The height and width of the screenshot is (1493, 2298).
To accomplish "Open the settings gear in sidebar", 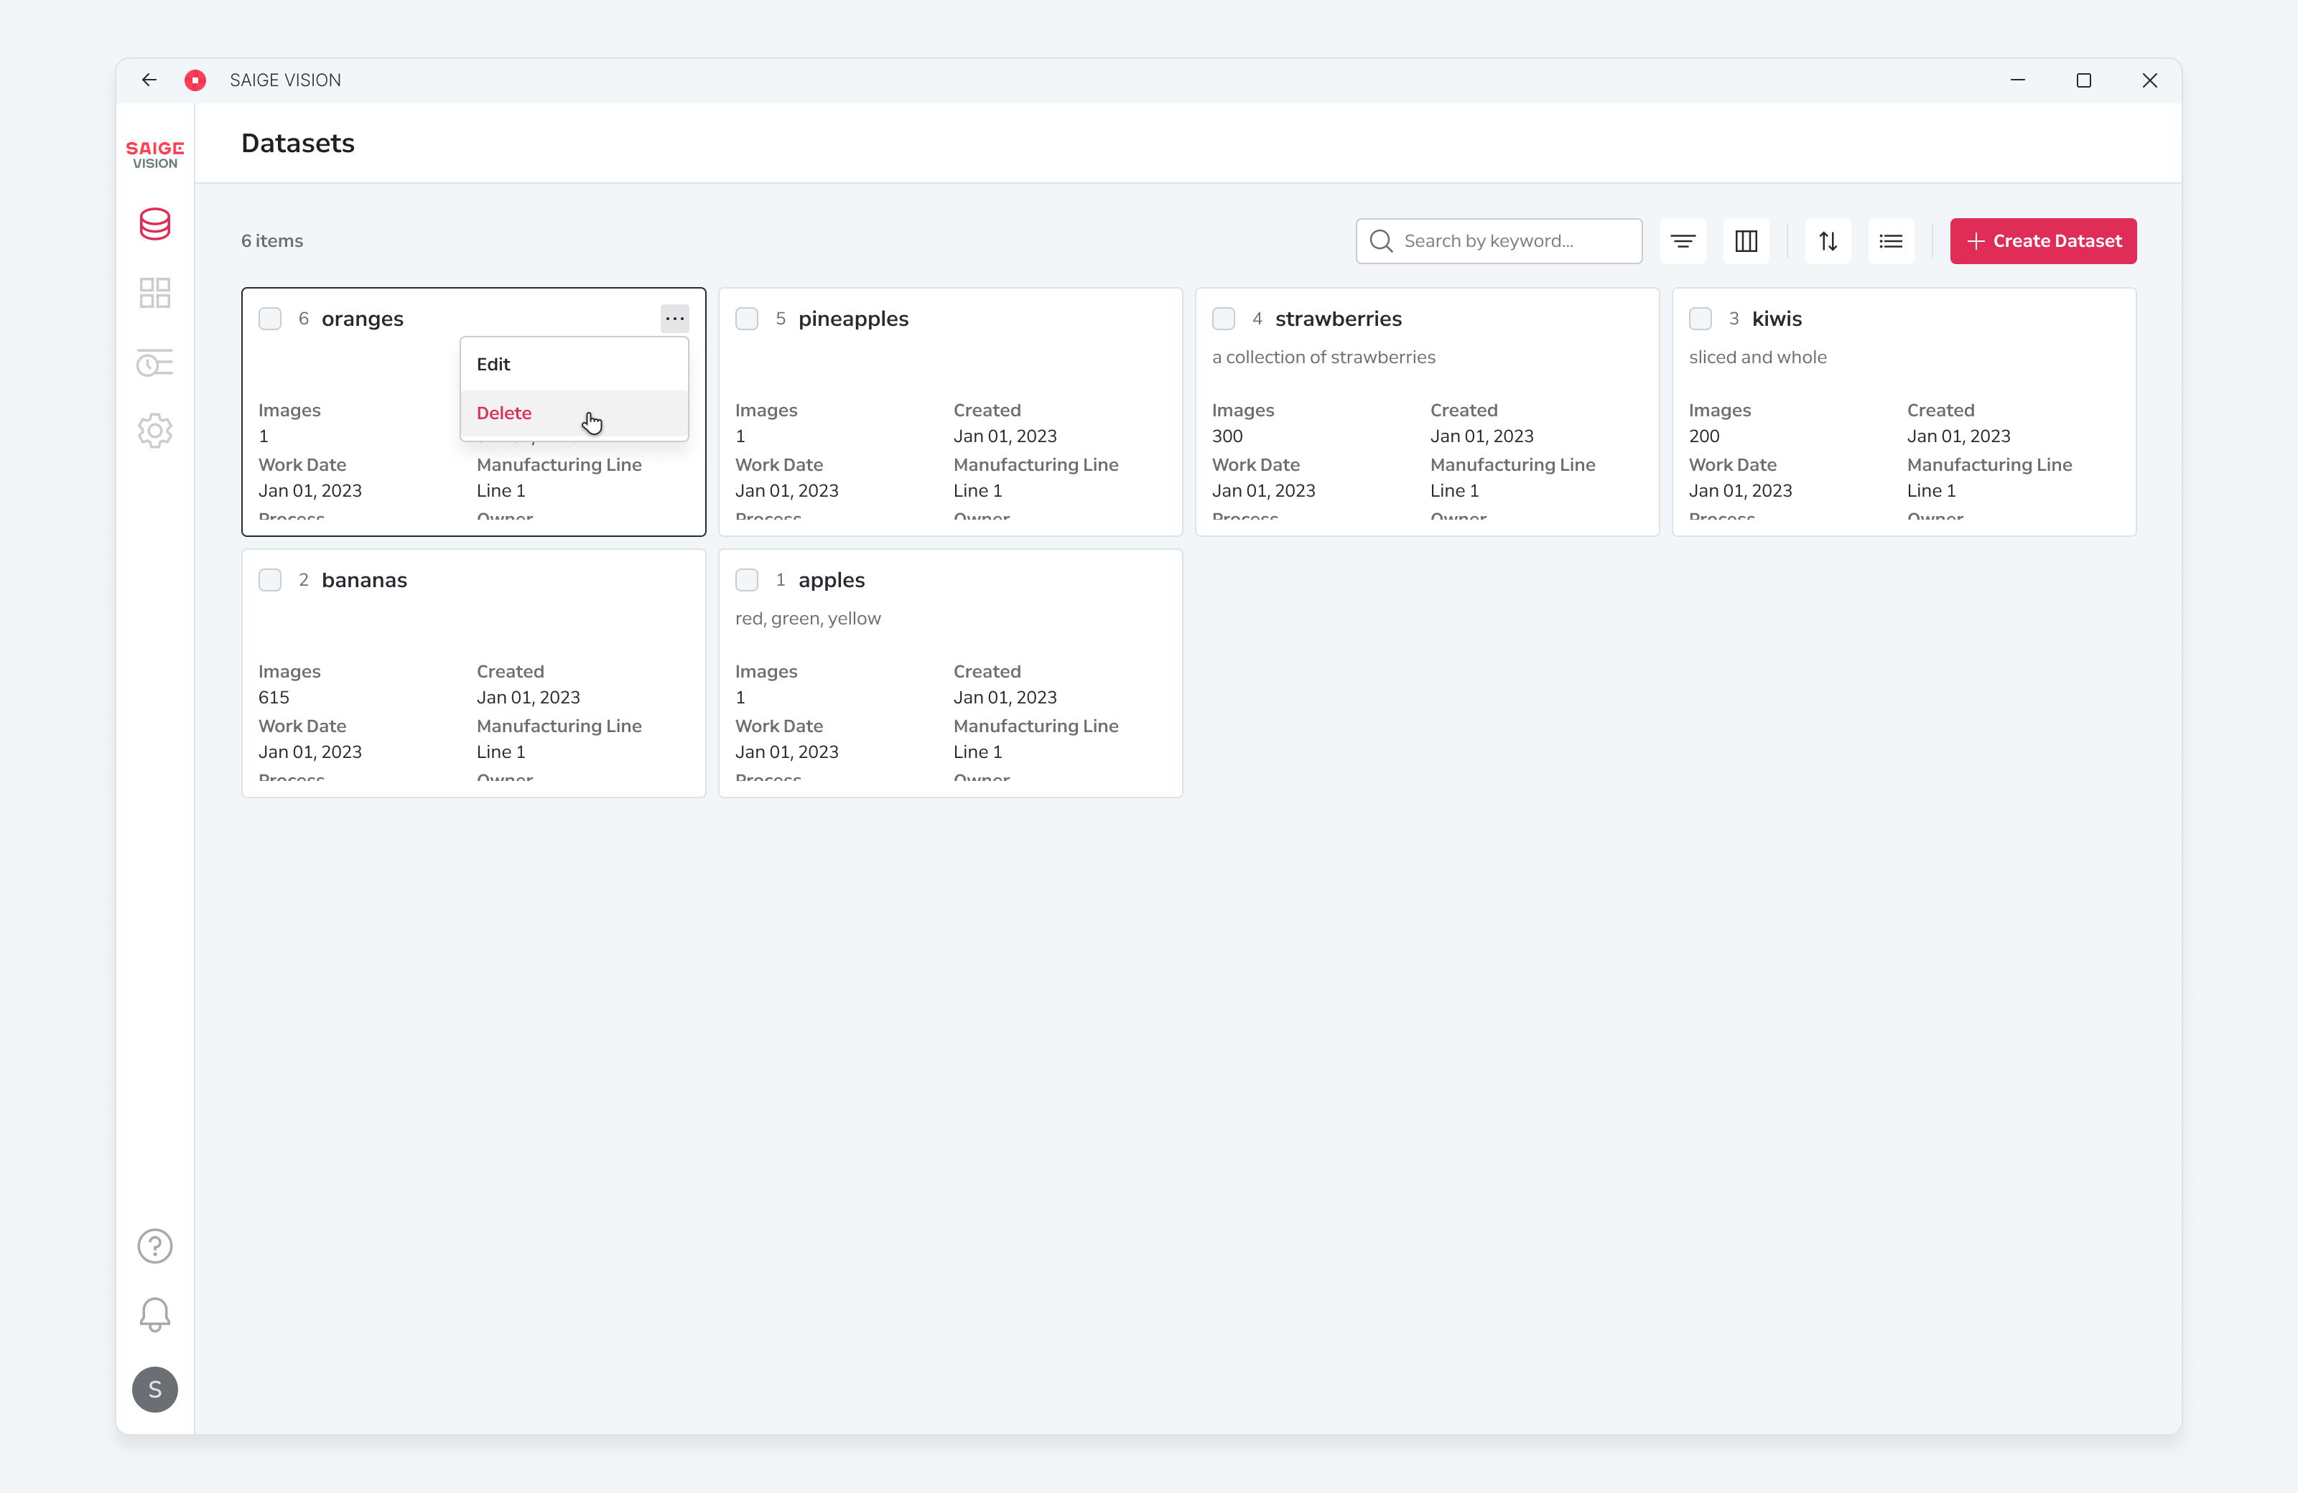I will point(154,431).
